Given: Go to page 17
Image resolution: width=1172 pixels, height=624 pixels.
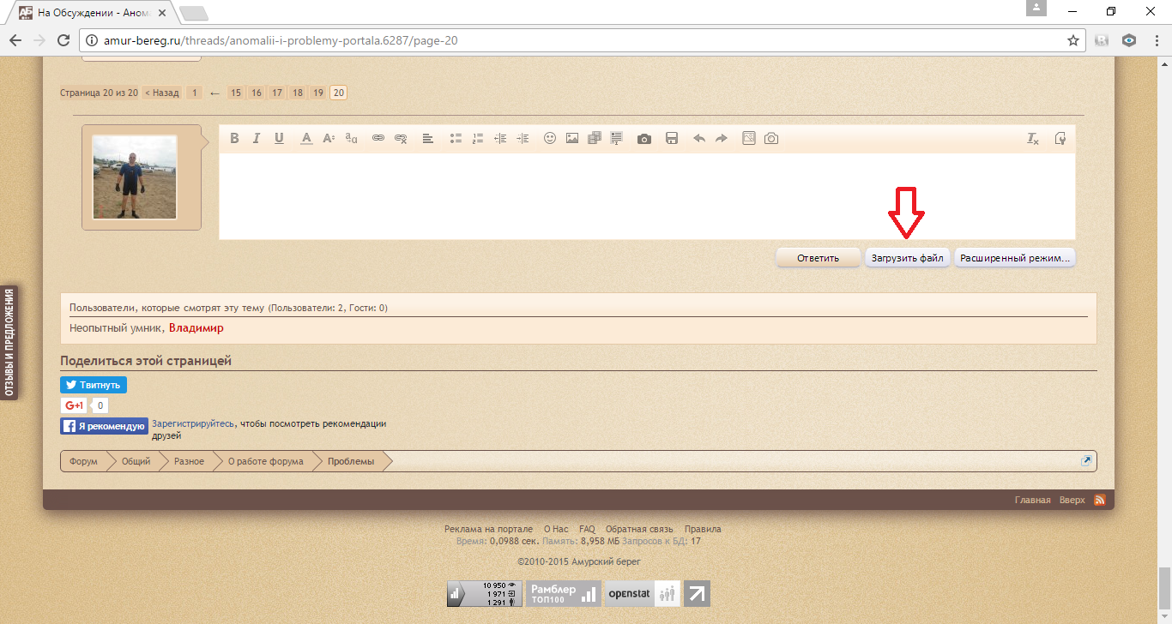Looking at the screenshot, I should (x=277, y=93).
